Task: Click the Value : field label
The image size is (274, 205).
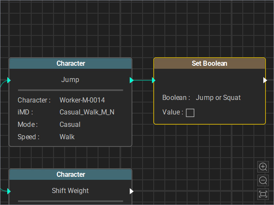Action: coord(173,112)
